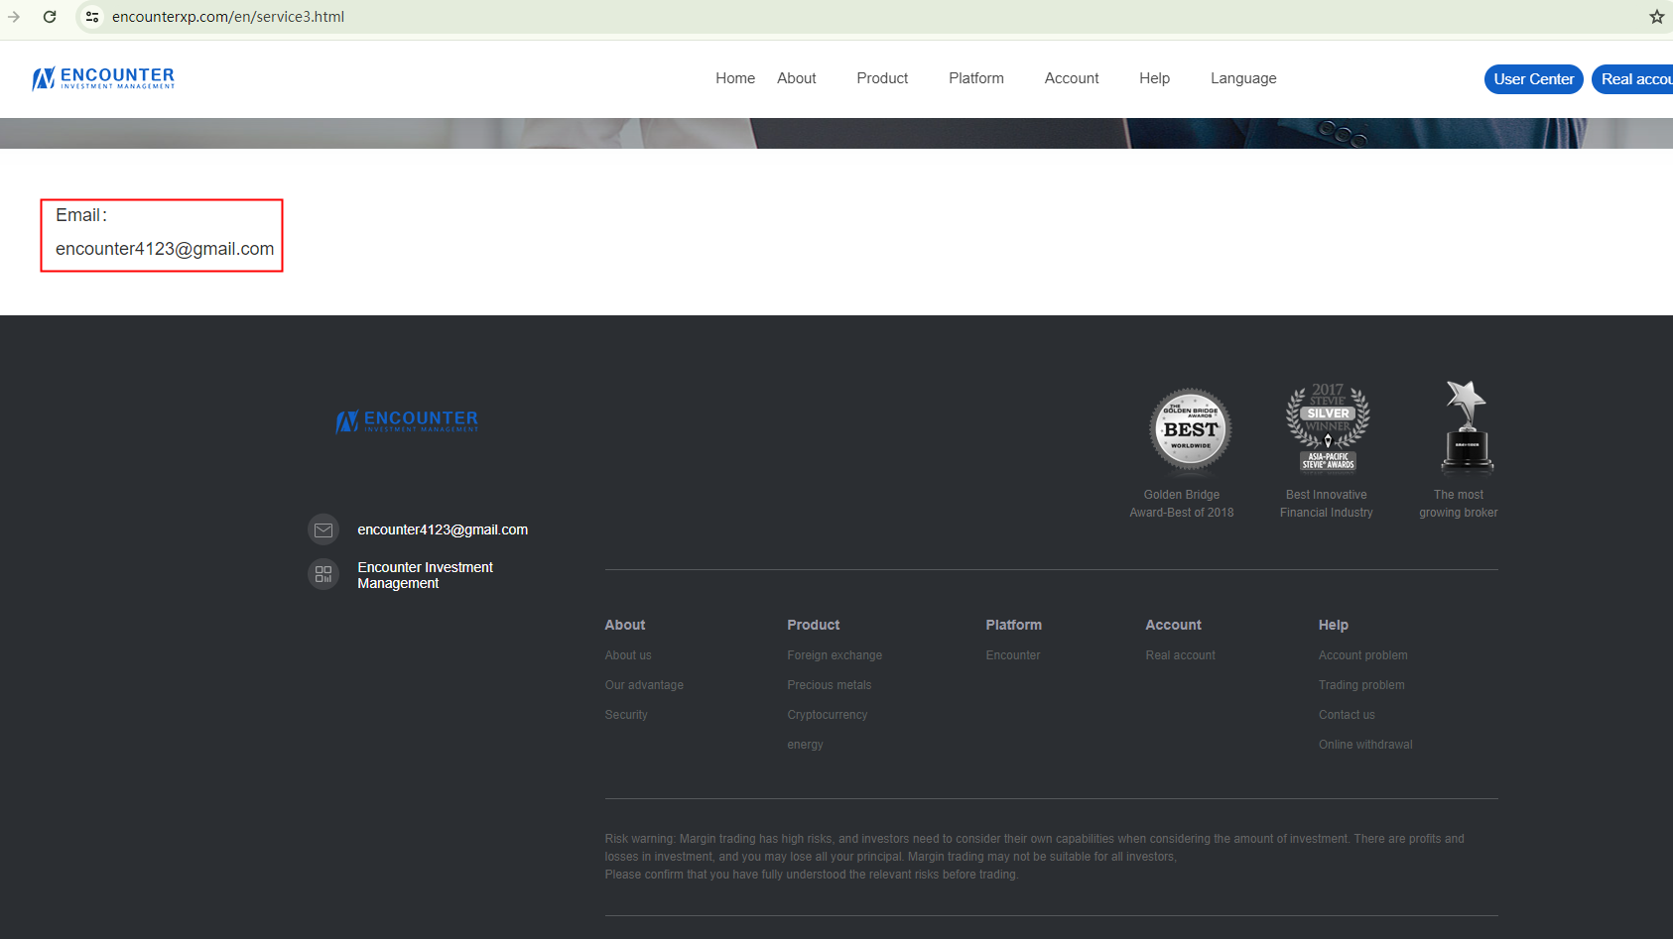This screenshot has width=1673, height=939.
Task: Open the Foreign exchange footer link
Action: click(x=834, y=655)
